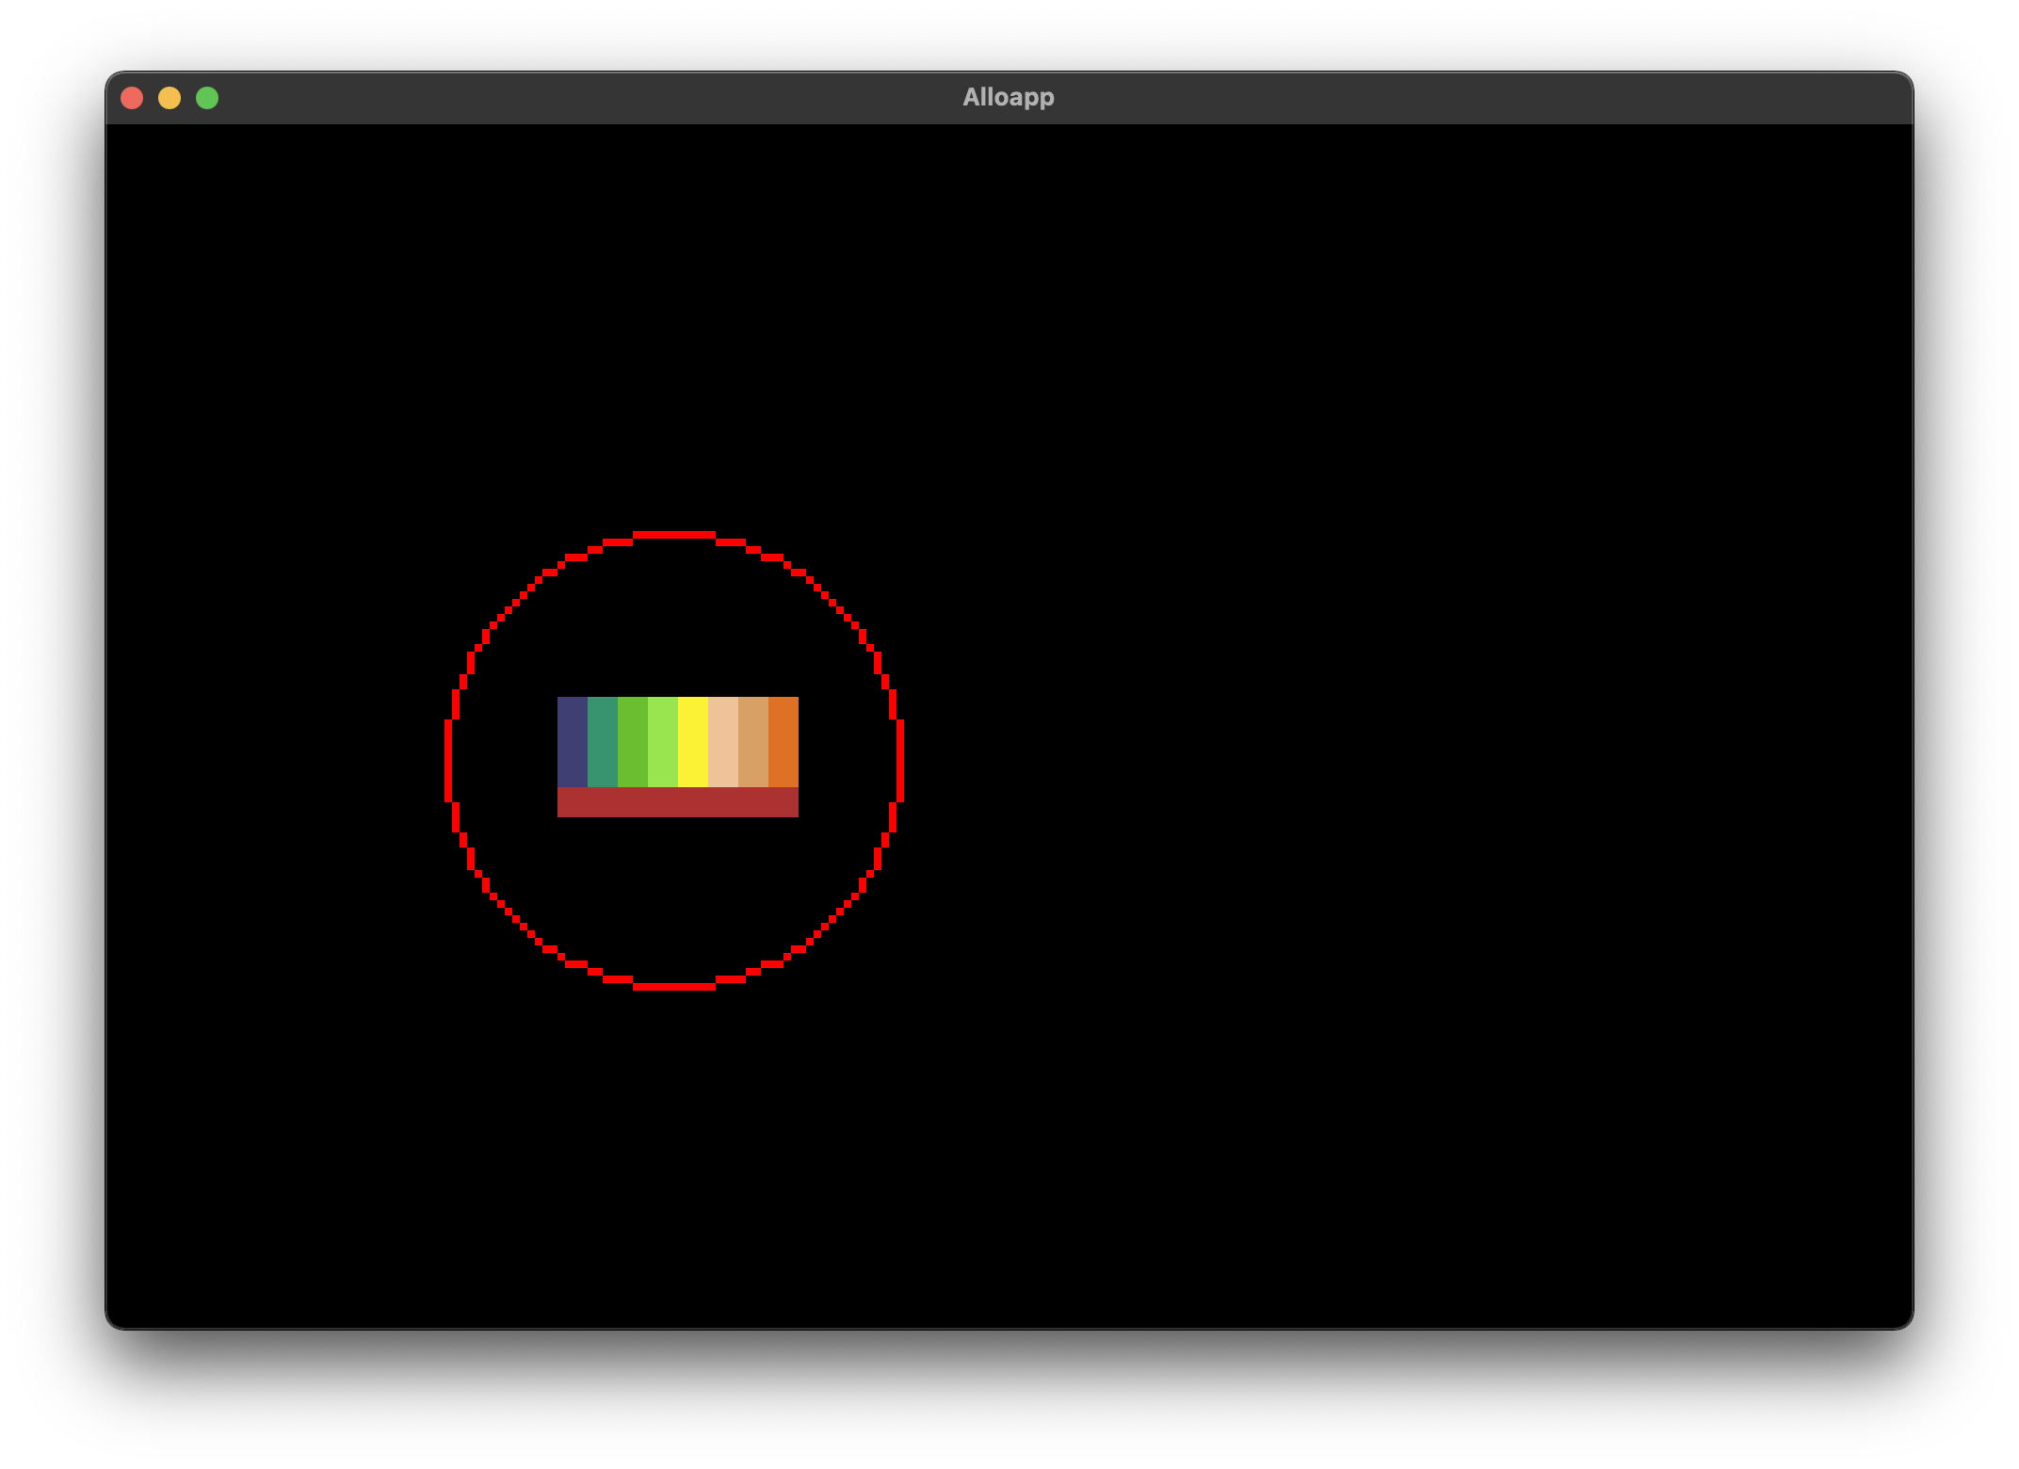The image size is (2019, 1469).
Task: Click the dark purple color swatch
Action: 573,742
